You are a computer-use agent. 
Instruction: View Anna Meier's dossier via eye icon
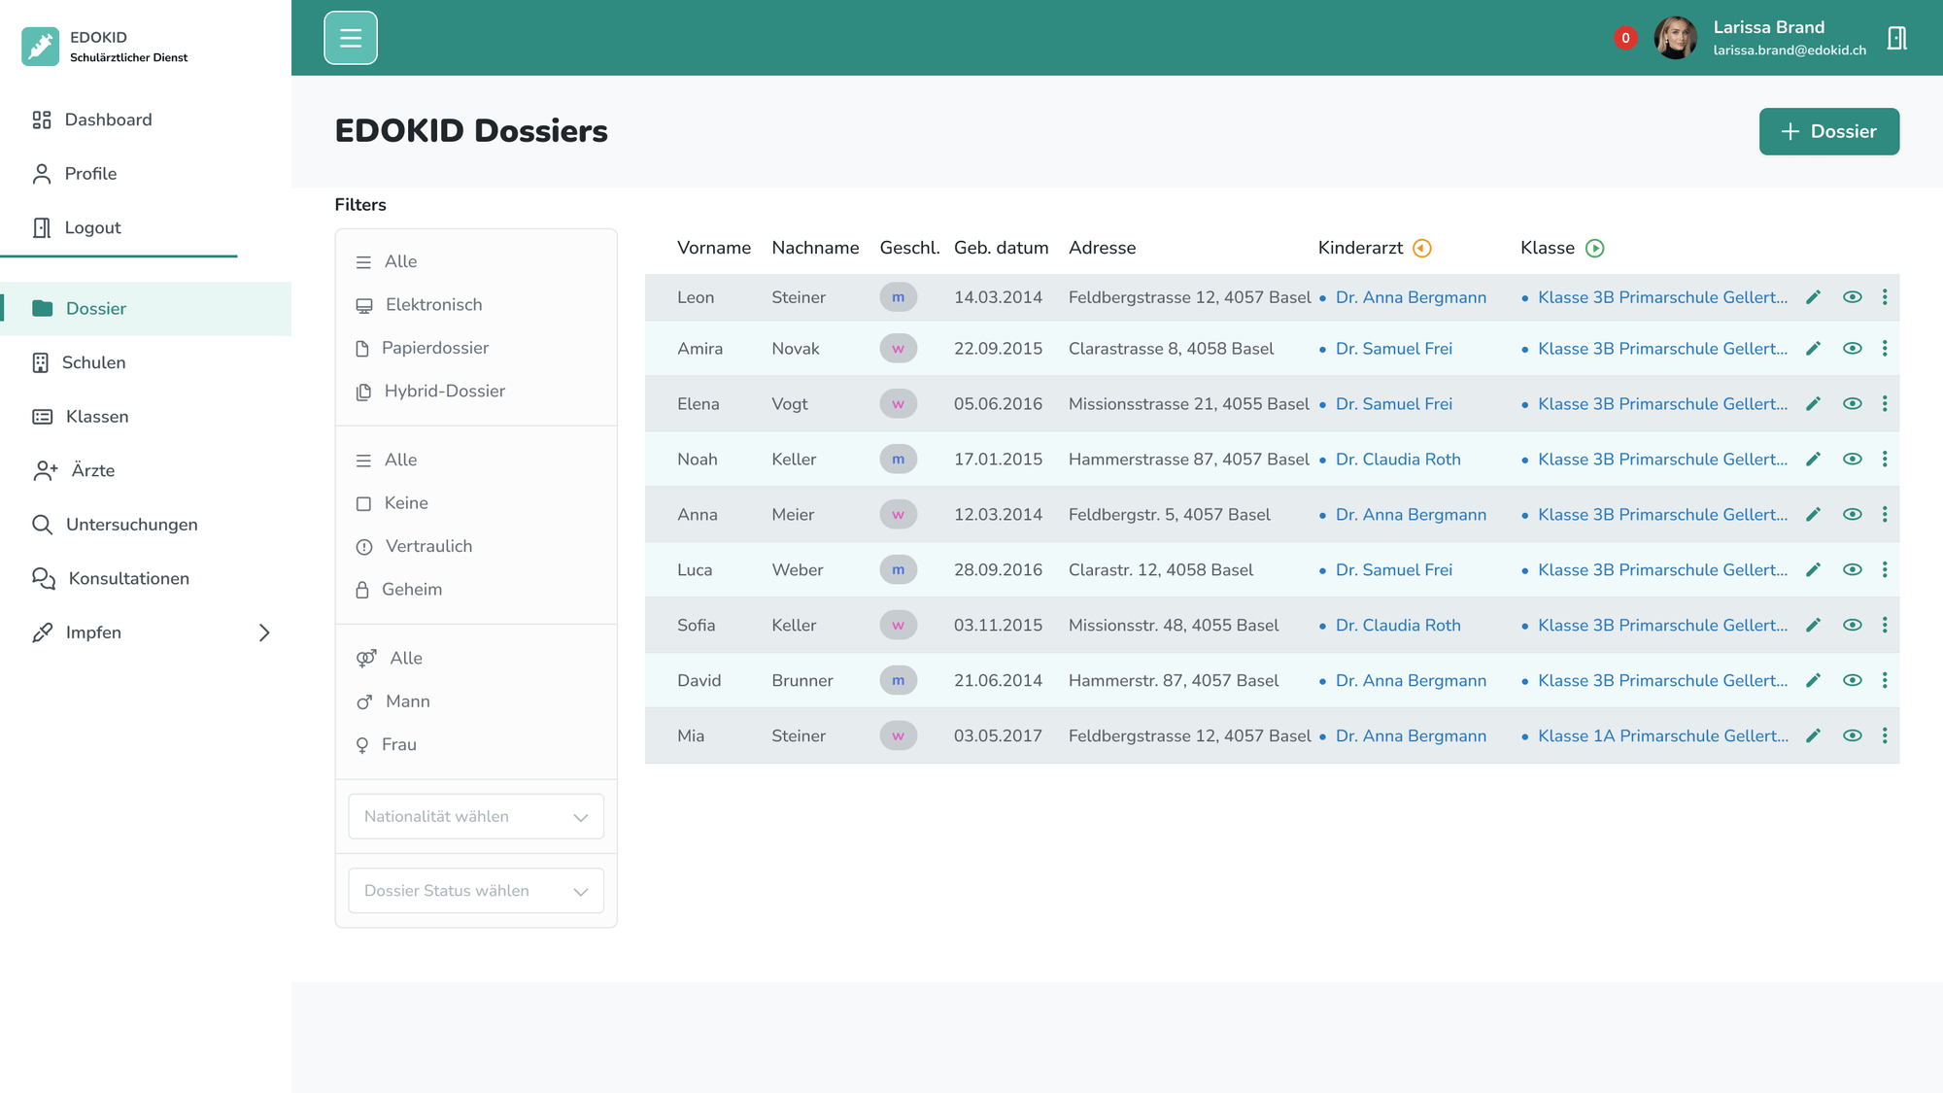tap(1853, 515)
